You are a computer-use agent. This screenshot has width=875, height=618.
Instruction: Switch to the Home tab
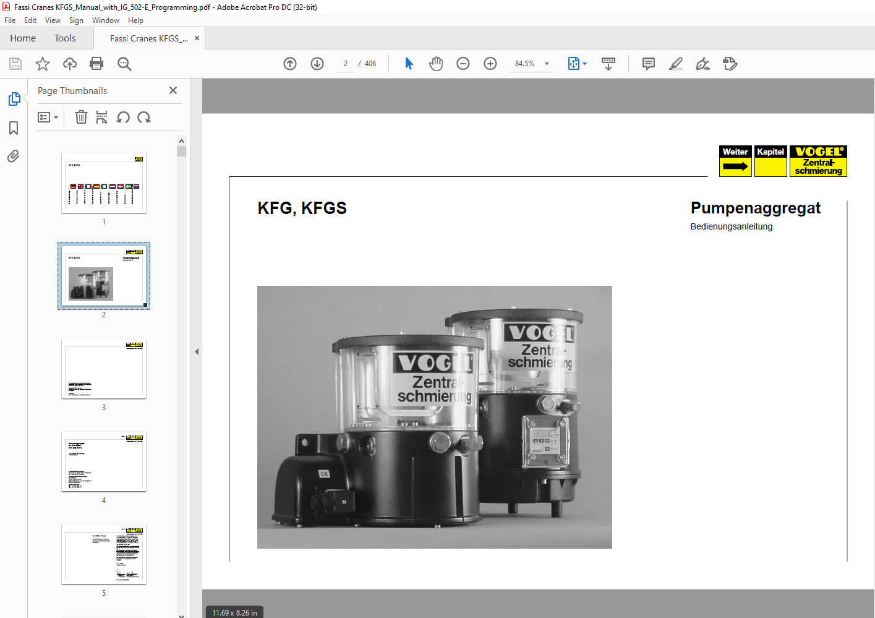23,38
